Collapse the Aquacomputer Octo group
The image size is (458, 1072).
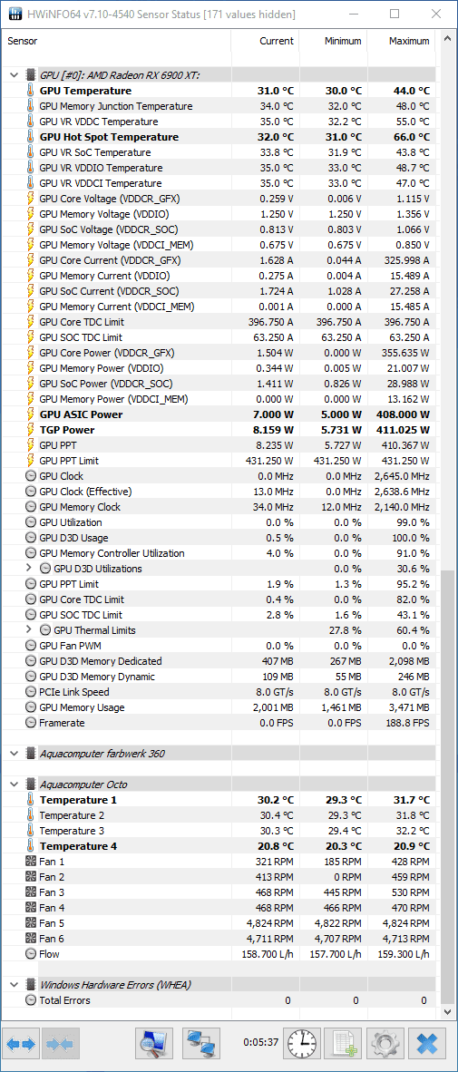(x=14, y=785)
